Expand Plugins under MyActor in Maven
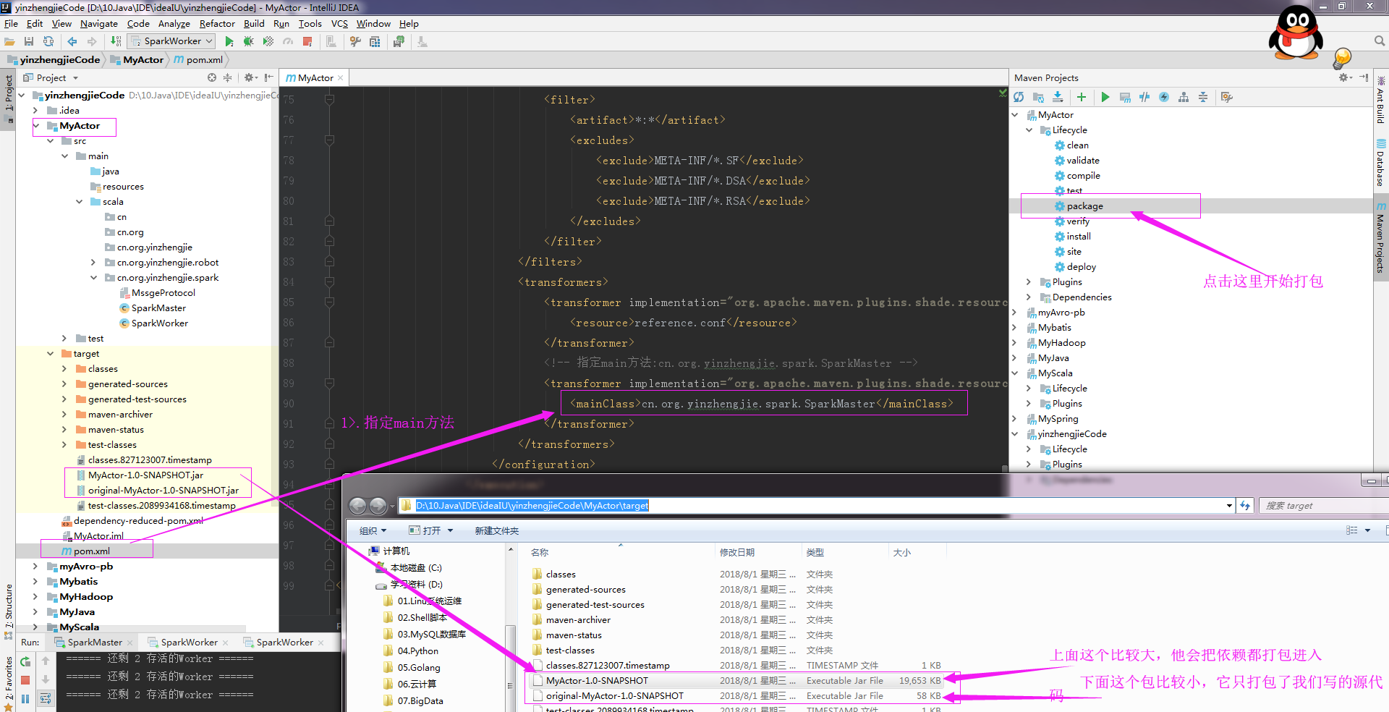1389x712 pixels. tap(1029, 282)
